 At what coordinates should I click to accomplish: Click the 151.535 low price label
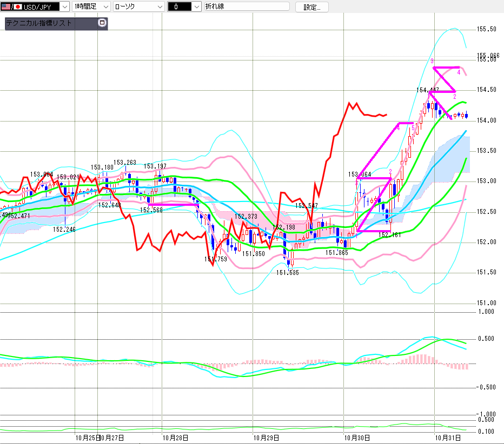click(x=287, y=273)
